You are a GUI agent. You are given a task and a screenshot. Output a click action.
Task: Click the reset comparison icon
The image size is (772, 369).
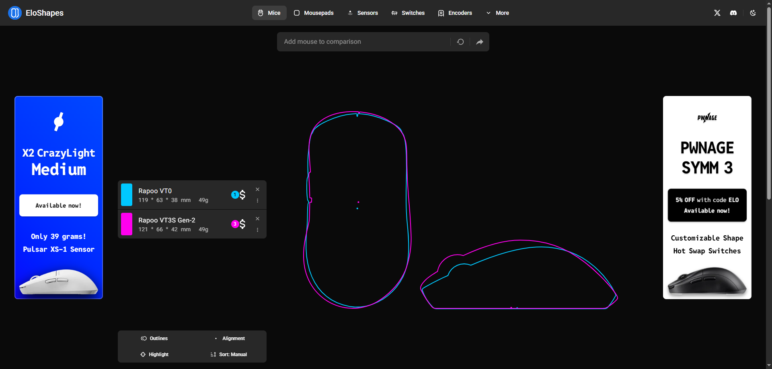click(x=460, y=42)
